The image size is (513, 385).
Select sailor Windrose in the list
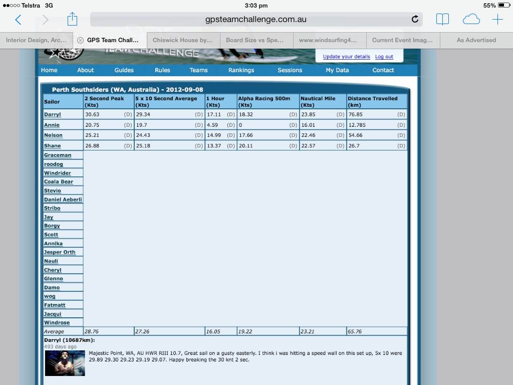click(x=57, y=323)
